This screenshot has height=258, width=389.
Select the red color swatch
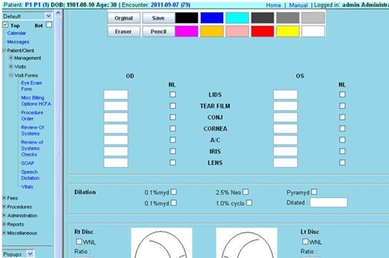(x=263, y=31)
